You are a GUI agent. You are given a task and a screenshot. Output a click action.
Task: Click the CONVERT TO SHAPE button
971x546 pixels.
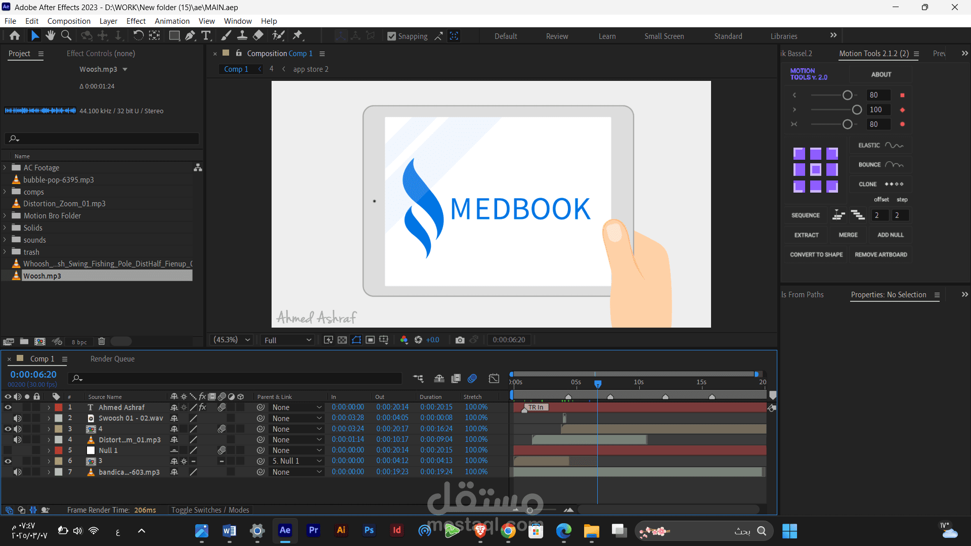click(x=816, y=254)
